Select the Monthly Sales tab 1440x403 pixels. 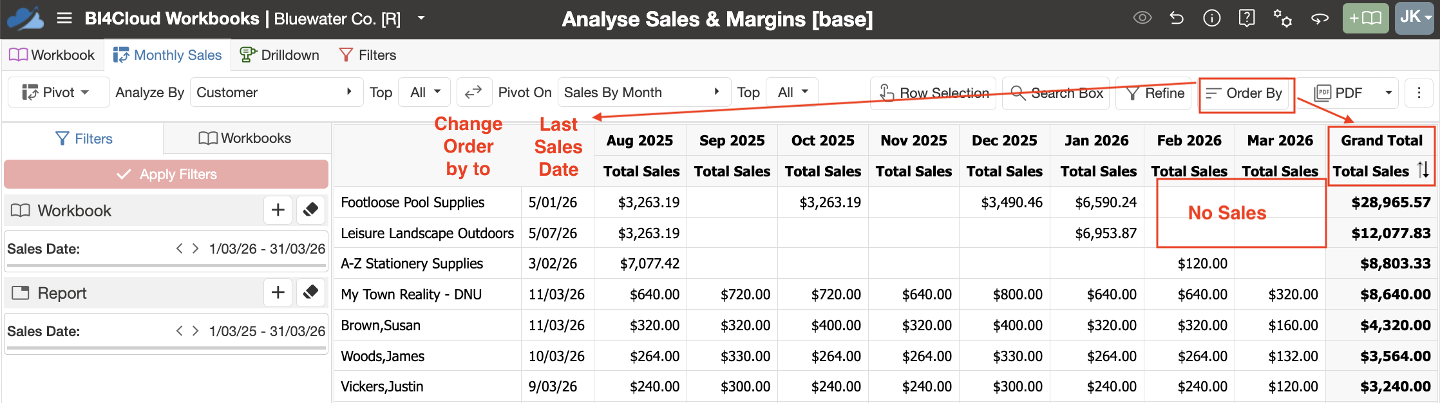tap(167, 55)
